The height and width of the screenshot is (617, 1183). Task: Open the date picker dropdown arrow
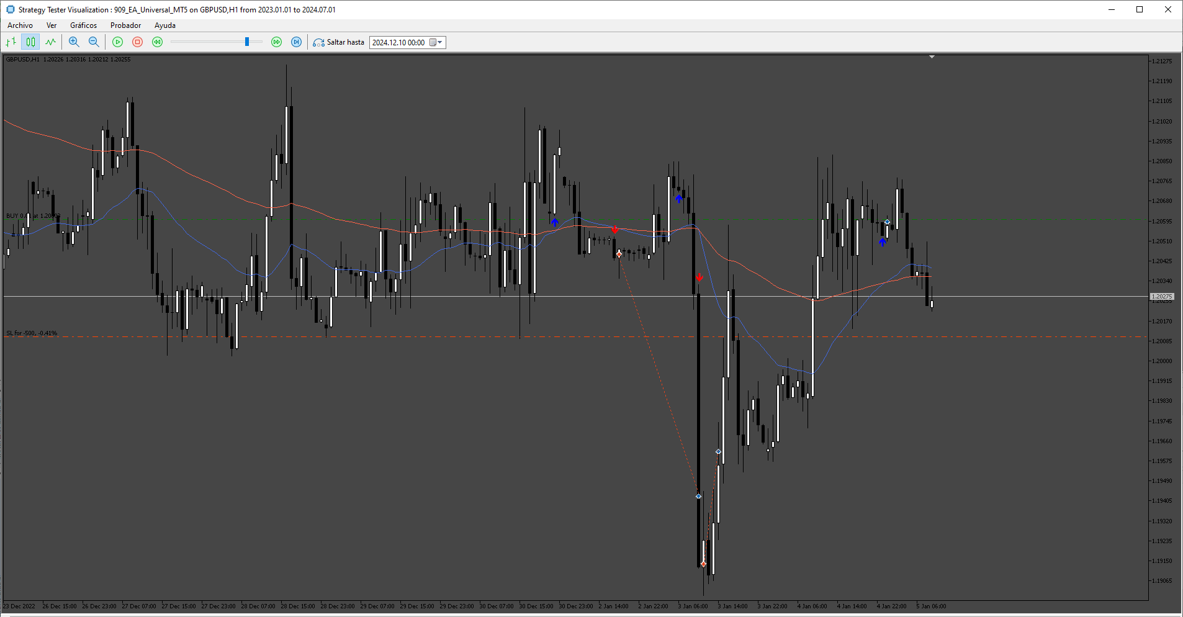click(440, 42)
